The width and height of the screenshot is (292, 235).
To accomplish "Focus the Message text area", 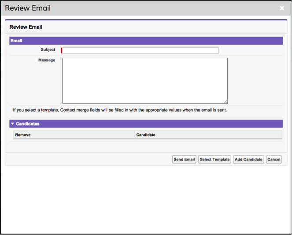I will 145,81.
